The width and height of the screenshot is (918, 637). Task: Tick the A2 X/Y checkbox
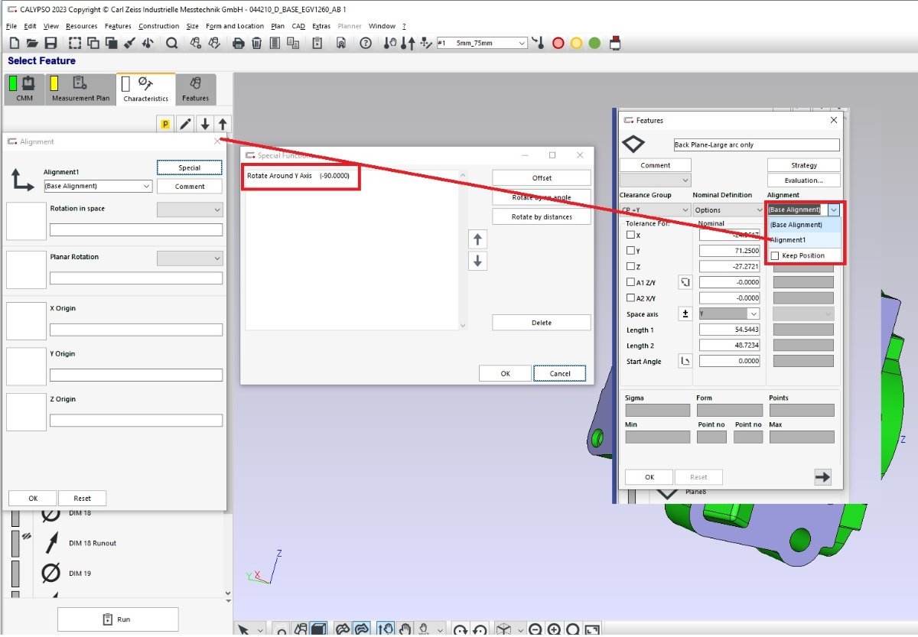pos(630,298)
